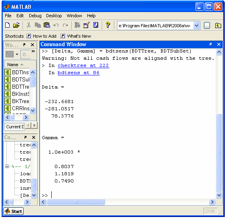Click into the current directory path field
This screenshot has width=226, height=219.
pos(155,26)
